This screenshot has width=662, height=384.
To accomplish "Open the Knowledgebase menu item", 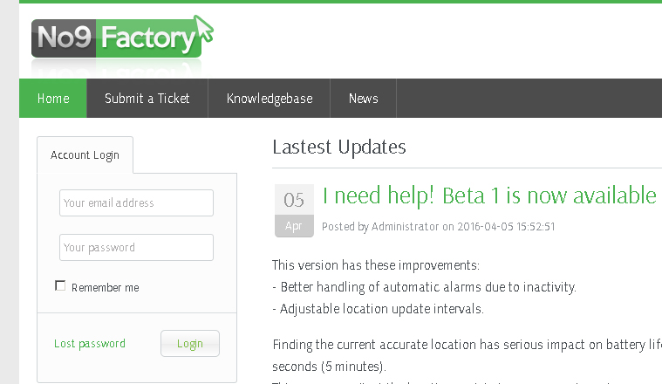I will [x=270, y=99].
